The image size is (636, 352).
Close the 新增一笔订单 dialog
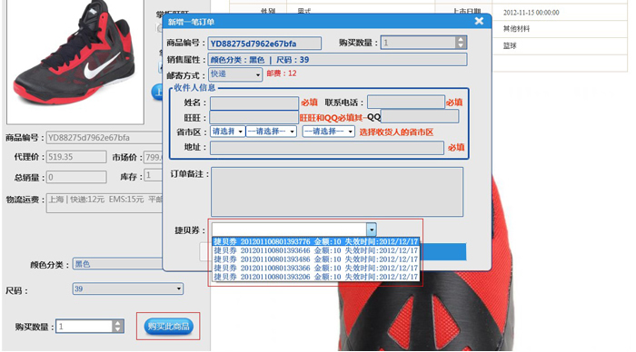pos(479,21)
